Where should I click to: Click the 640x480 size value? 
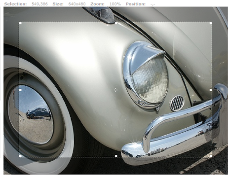(77, 4)
